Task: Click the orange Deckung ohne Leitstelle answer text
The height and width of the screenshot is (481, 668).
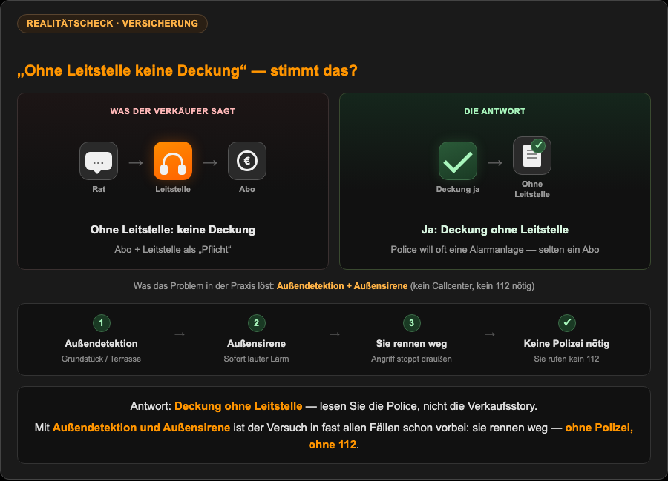Action: coord(238,406)
